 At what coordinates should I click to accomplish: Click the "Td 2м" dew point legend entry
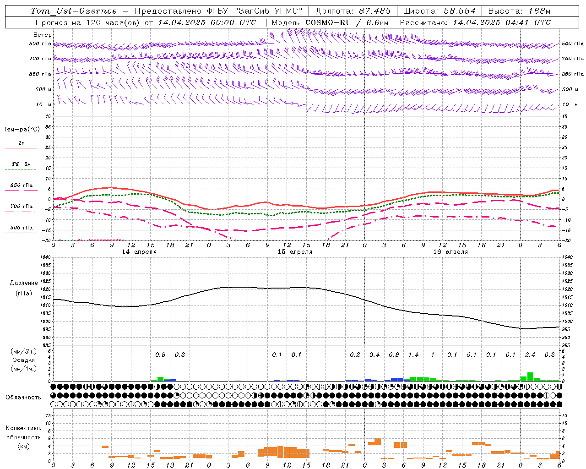point(21,164)
